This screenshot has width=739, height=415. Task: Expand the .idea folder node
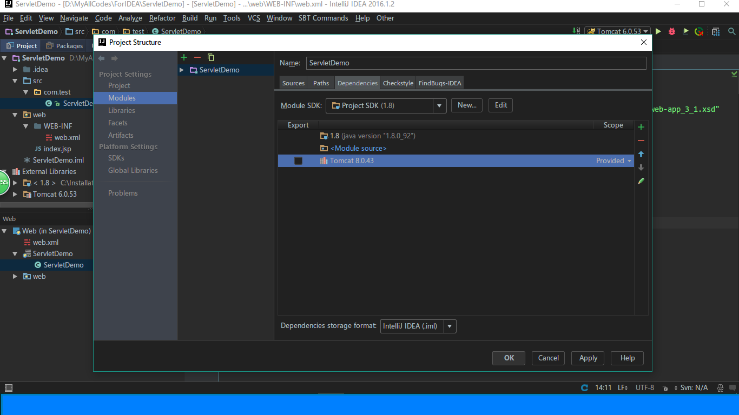pos(16,69)
